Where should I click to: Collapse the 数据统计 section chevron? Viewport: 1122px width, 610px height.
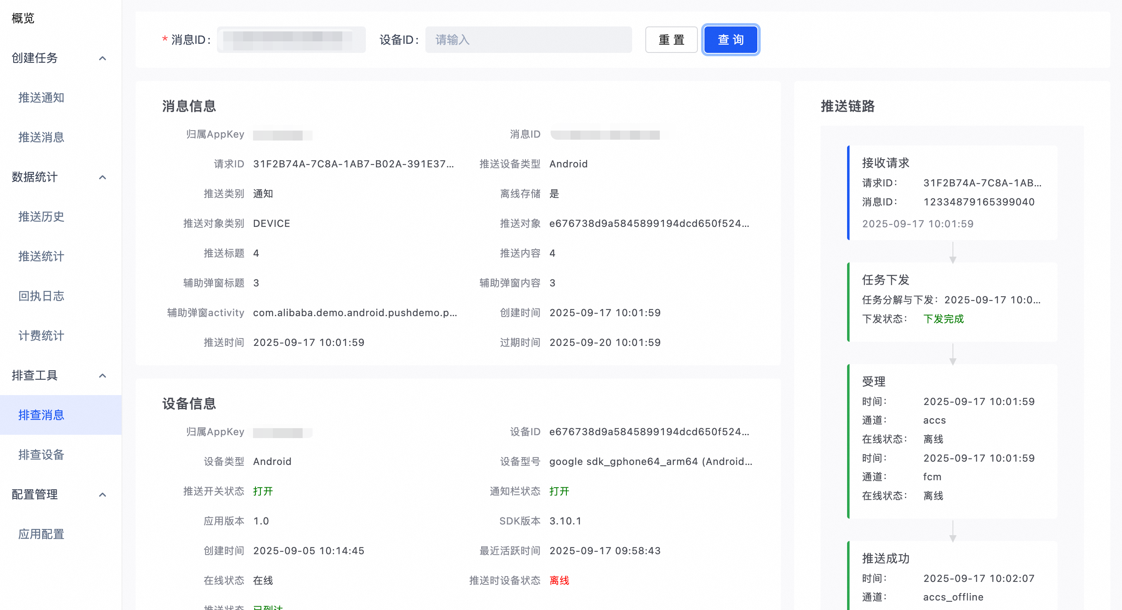[103, 177]
